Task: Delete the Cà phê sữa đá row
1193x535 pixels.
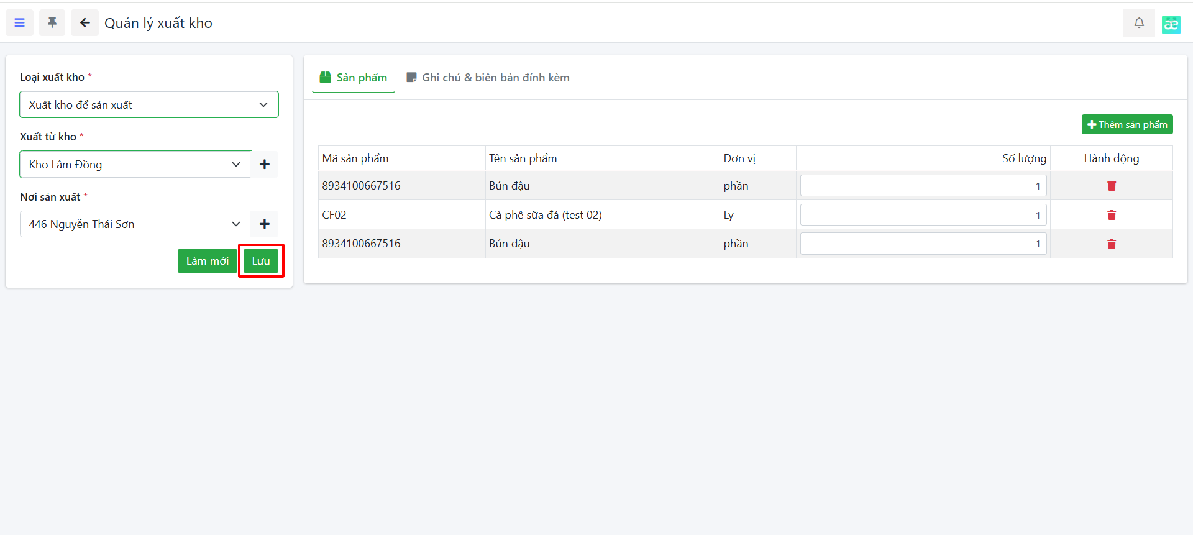Action: (x=1111, y=215)
